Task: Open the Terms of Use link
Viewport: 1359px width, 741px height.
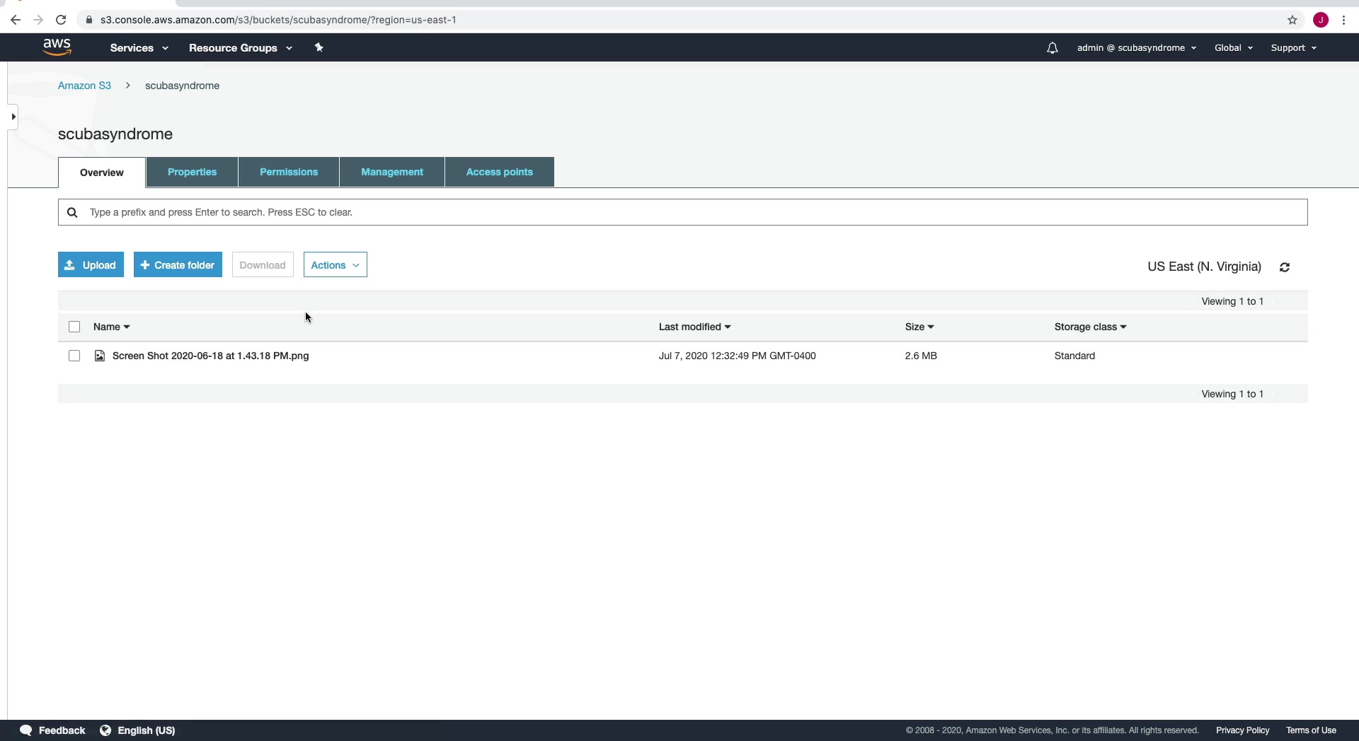Action: click(1312, 730)
